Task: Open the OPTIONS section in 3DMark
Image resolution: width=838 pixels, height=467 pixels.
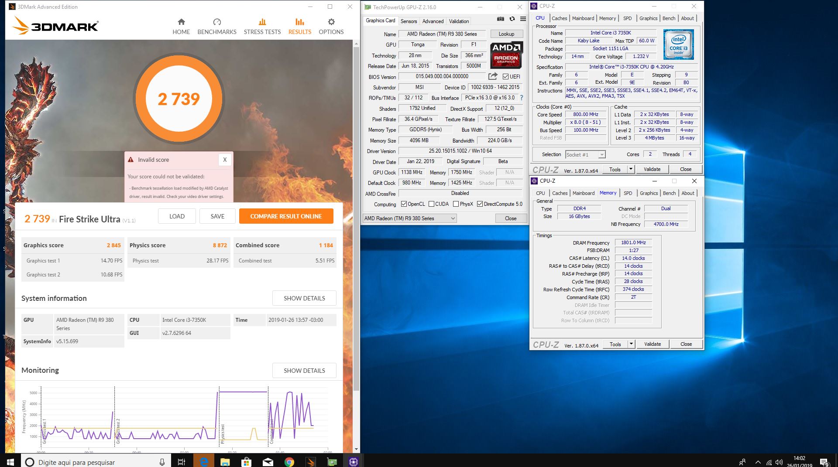Action: point(331,26)
